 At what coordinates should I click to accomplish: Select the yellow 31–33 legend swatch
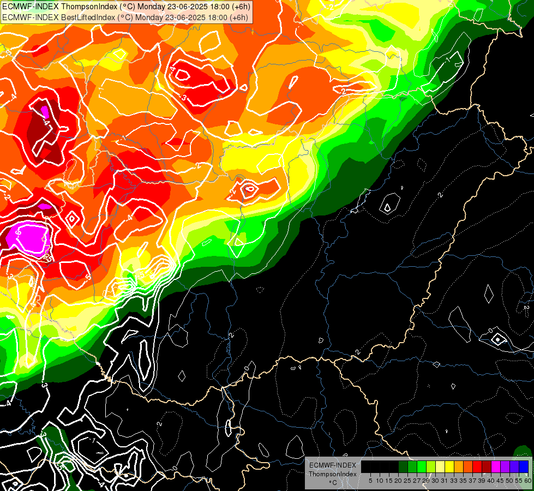pyautogui.click(x=449, y=466)
